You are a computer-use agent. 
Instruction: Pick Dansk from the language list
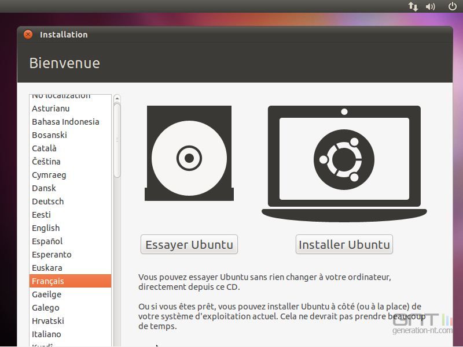click(x=70, y=188)
